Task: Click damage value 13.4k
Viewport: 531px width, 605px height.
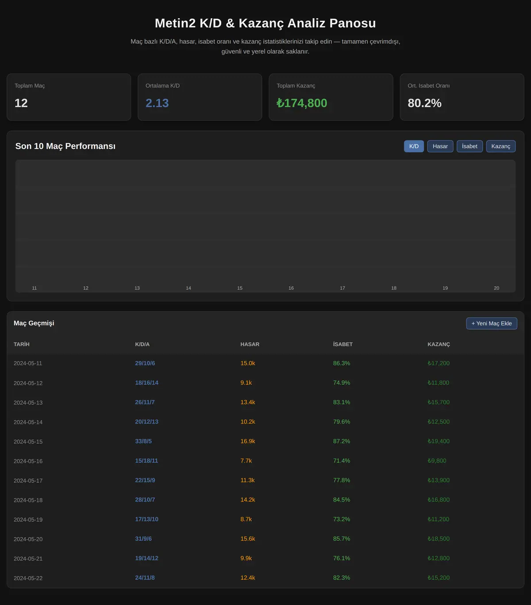Action: pos(248,402)
